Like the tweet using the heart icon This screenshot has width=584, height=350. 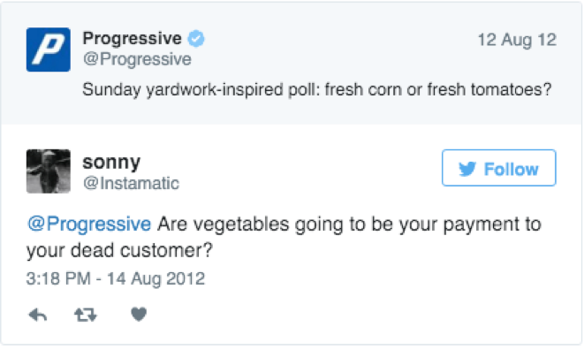coord(139,315)
